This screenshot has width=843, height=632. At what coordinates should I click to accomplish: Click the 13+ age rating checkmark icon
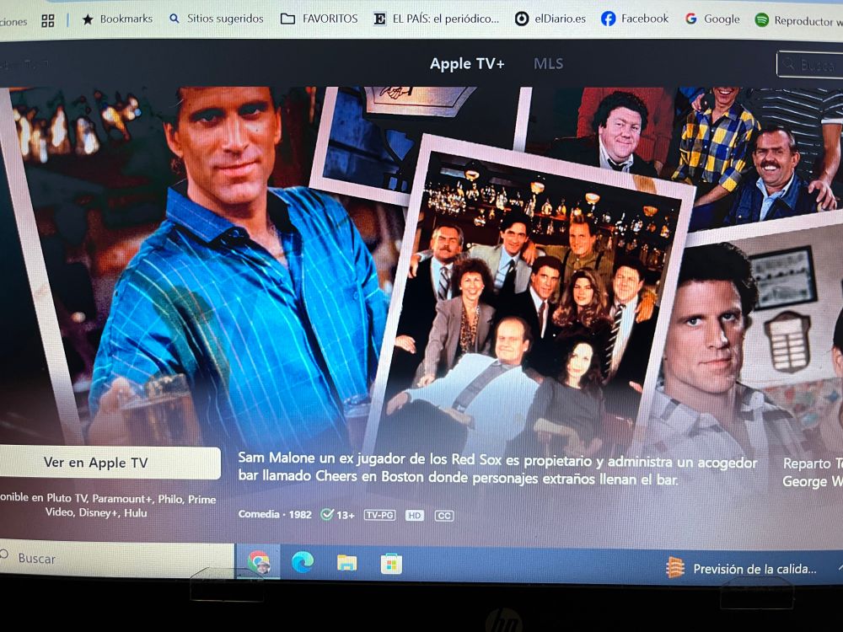(326, 515)
